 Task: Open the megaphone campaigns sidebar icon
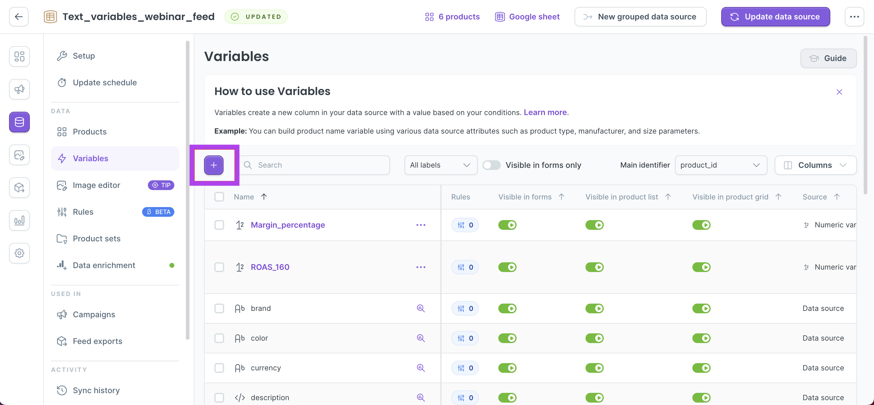(19, 89)
